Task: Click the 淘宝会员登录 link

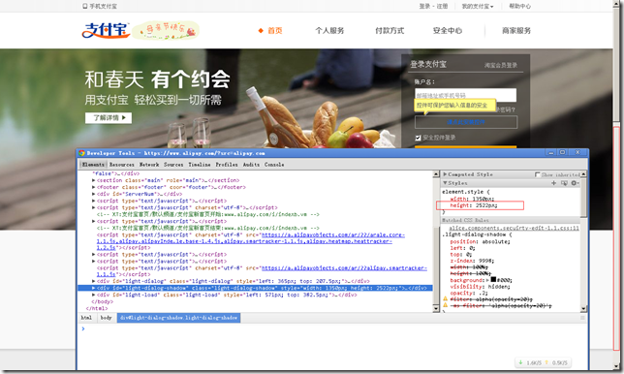Action: [x=501, y=65]
